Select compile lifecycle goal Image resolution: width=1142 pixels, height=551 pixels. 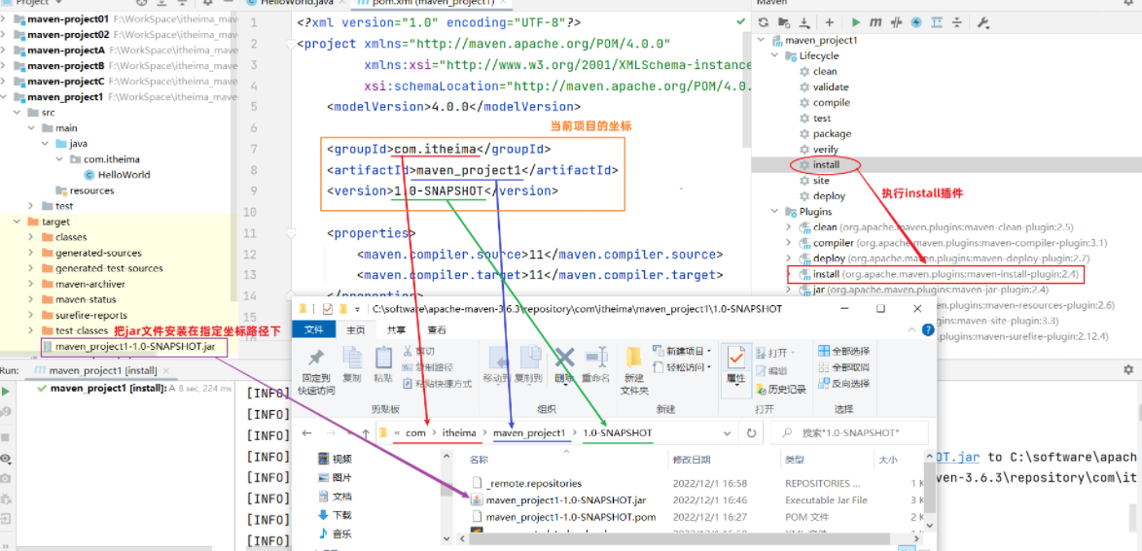click(x=824, y=103)
